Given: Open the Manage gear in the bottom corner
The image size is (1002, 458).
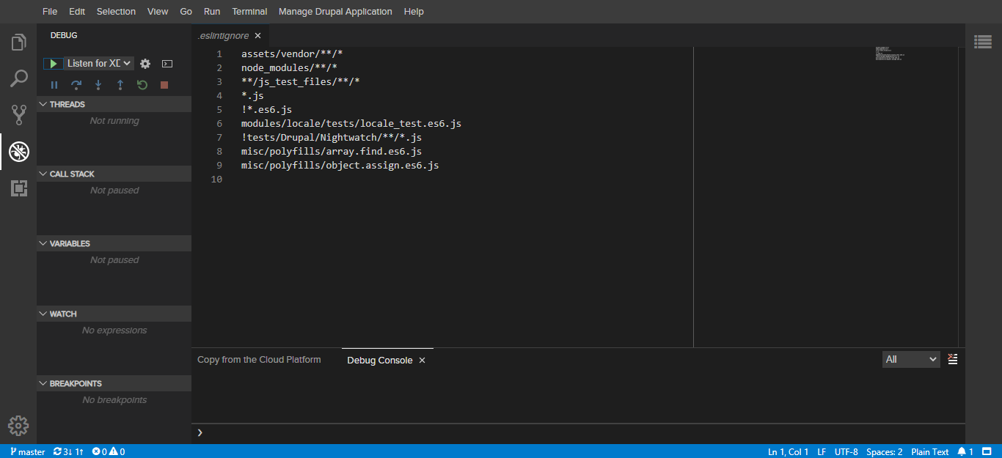Looking at the screenshot, I should point(18,425).
